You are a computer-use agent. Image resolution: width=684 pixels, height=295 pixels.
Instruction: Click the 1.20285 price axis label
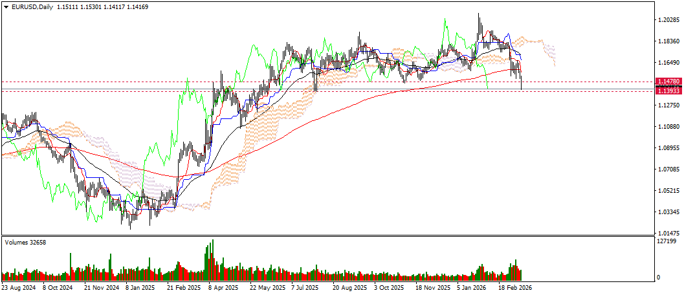pos(670,20)
